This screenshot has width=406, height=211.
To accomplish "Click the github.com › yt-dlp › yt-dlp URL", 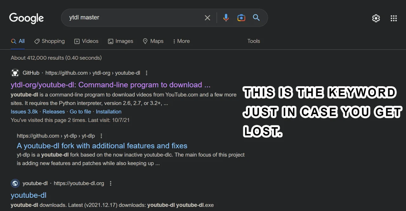I will (x=56, y=136).
